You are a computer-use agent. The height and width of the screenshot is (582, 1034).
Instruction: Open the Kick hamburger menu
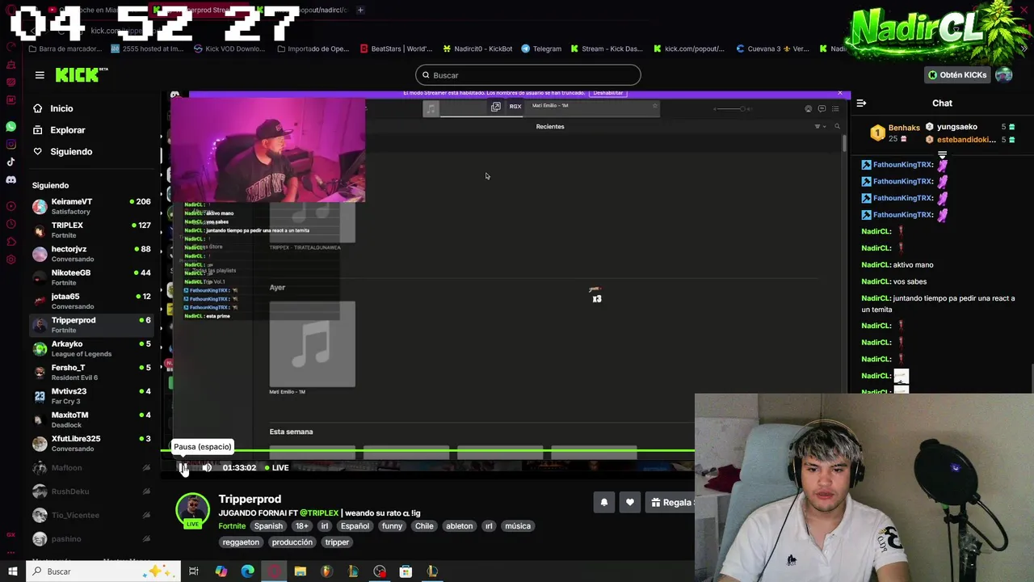pos(40,75)
